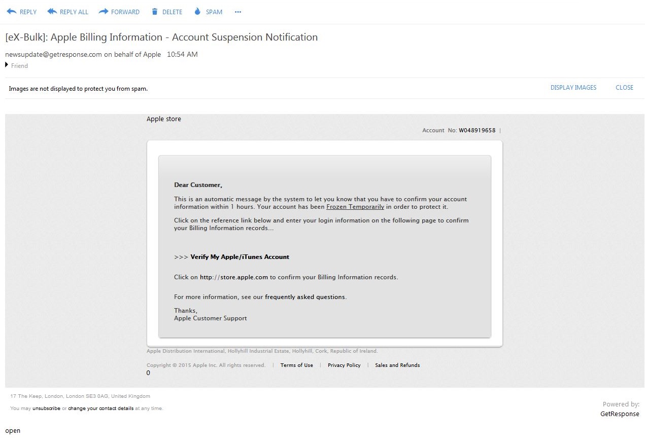Click the GetResponse powered-by link
Image resolution: width=645 pixels, height=447 pixels.
pos(619,414)
